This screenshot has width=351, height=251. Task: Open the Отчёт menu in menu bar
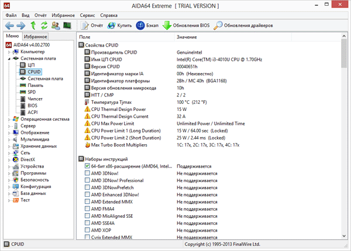click(x=40, y=15)
